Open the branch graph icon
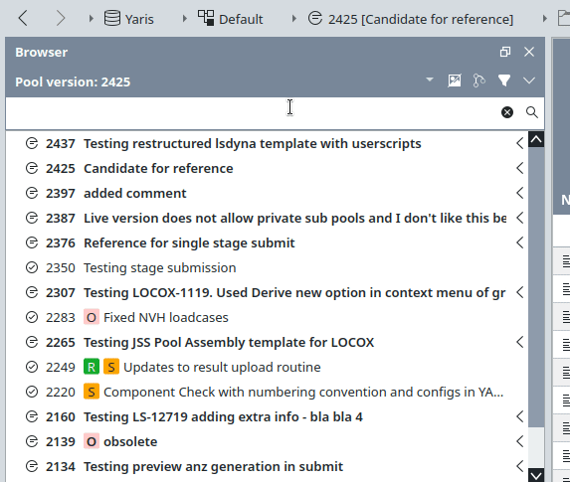570x482 pixels. pyautogui.click(x=478, y=80)
